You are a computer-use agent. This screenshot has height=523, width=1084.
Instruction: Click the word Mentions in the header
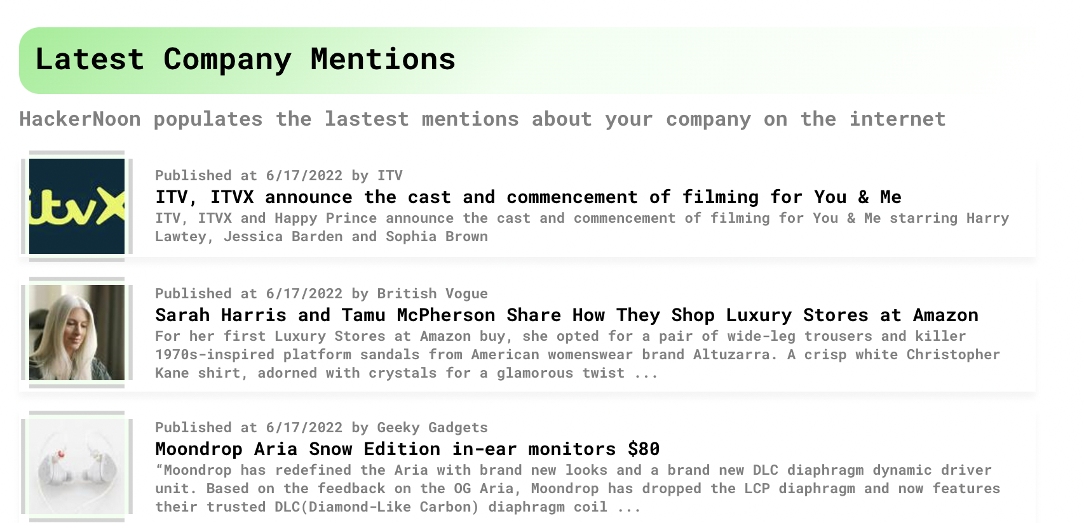[383, 59]
